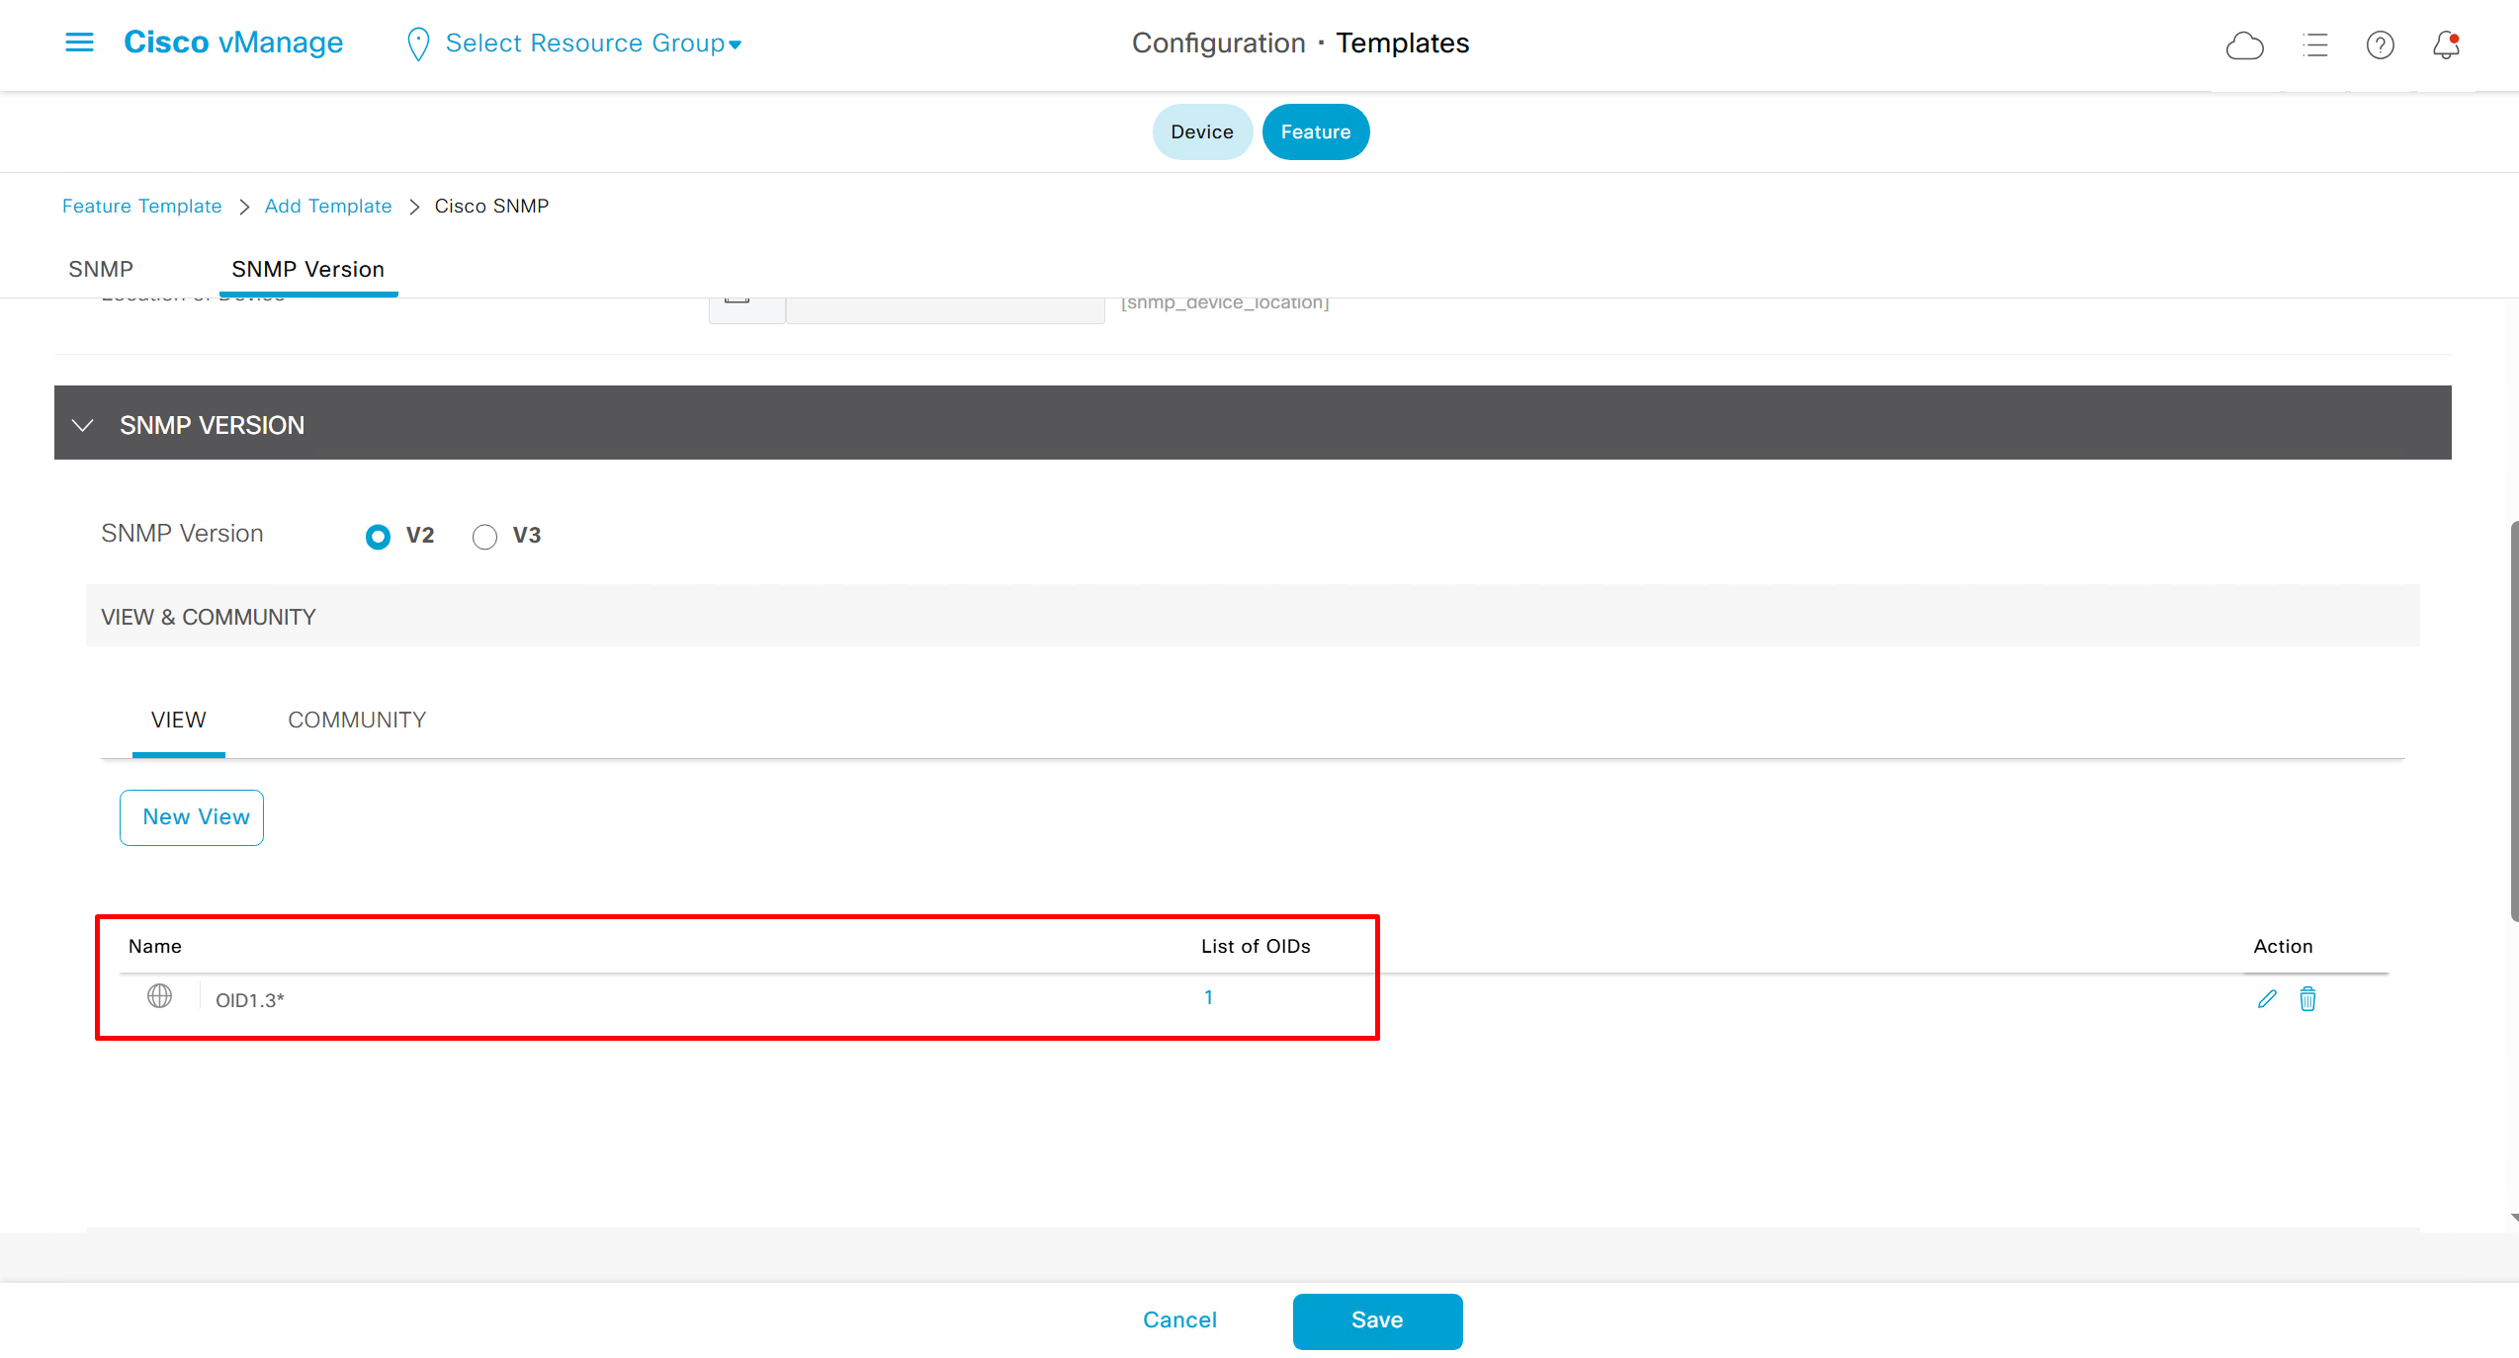Click the page vertical scrollbar
Viewport: 2519px width, 1358px height.
coord(2513,721)
